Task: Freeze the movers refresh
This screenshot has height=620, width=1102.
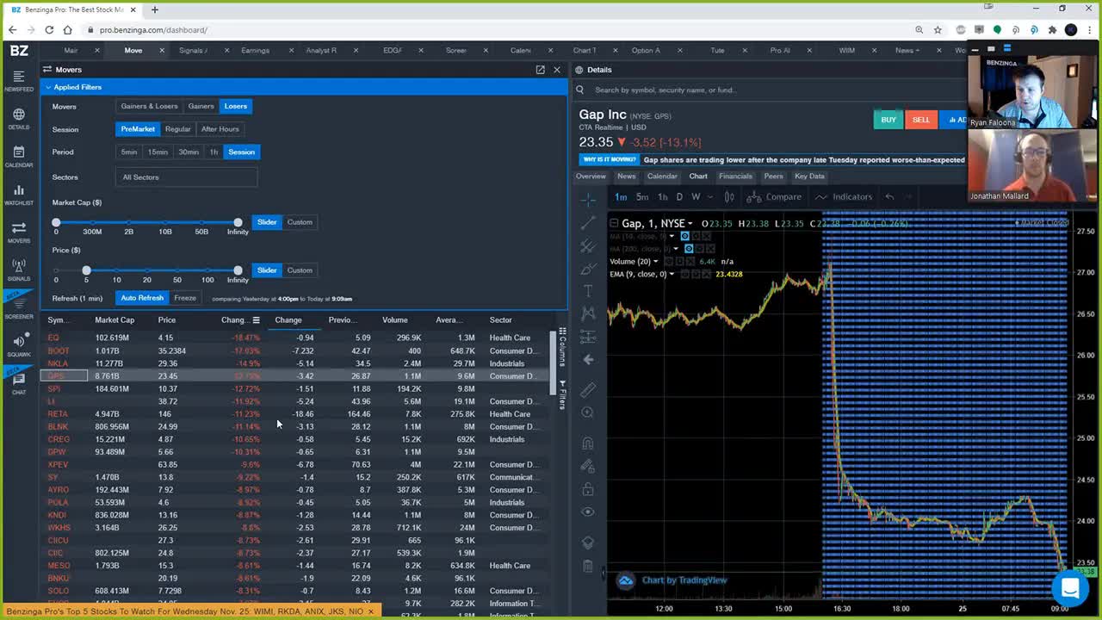Action: (185, 298)
